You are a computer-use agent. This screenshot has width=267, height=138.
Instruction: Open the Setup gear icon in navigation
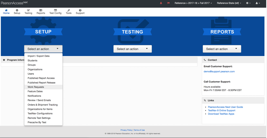click(x=17, y=10)
